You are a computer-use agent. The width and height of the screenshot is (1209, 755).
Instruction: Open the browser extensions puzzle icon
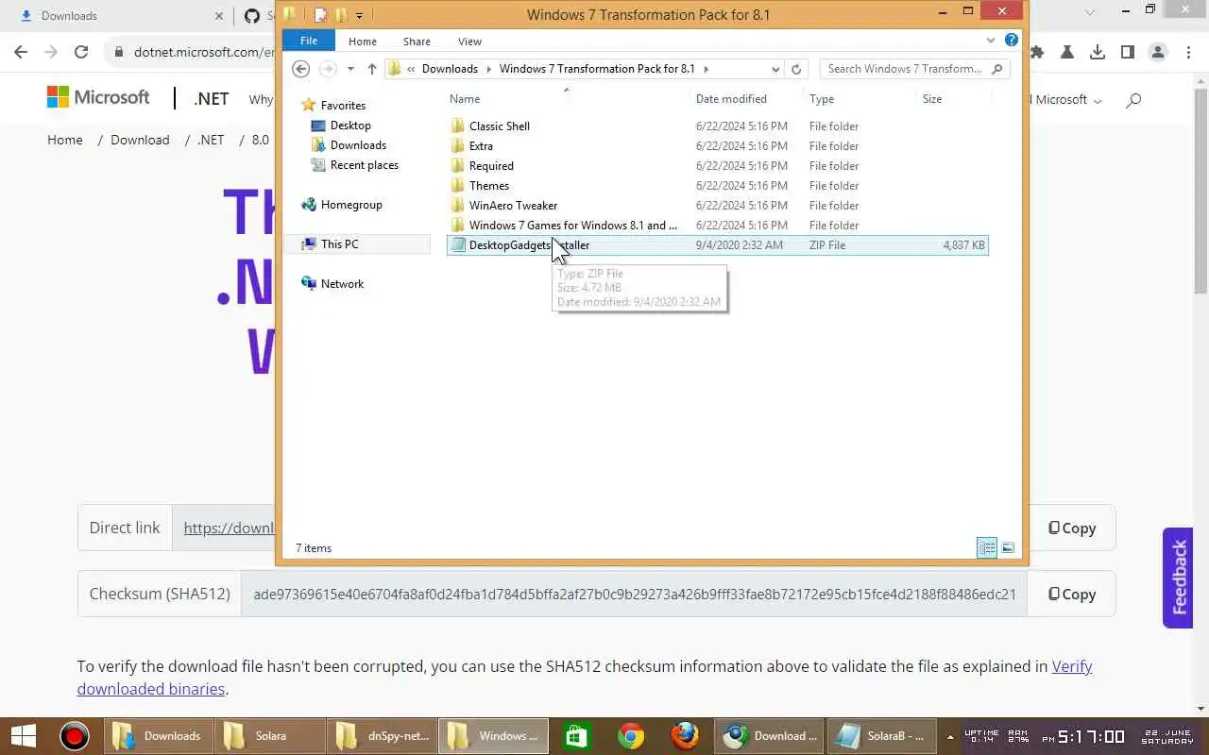(x=1037, y=52)
